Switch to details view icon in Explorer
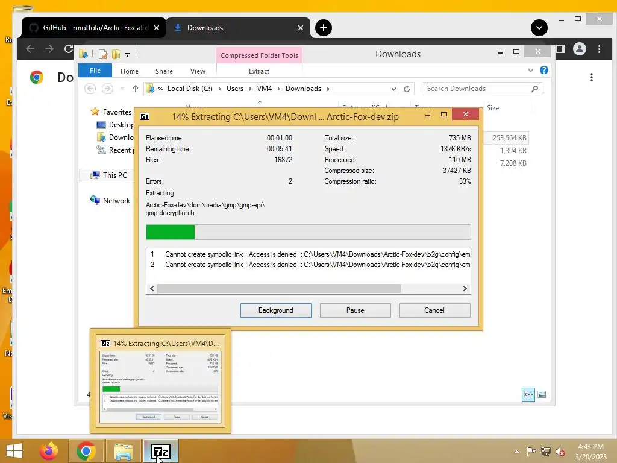 click(528, 394)
